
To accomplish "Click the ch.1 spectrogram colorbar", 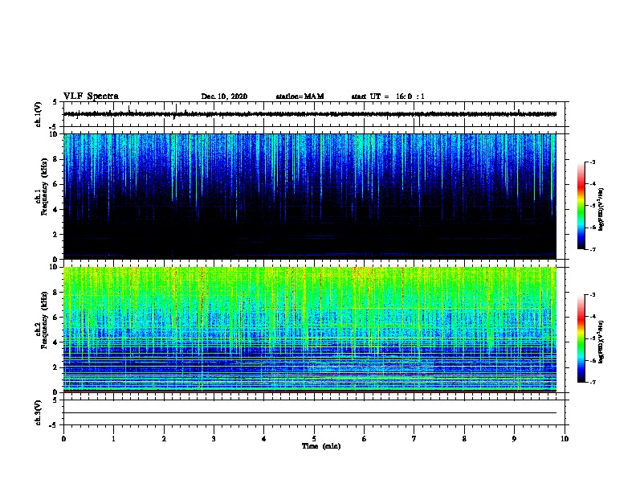I will coord(581,206).
